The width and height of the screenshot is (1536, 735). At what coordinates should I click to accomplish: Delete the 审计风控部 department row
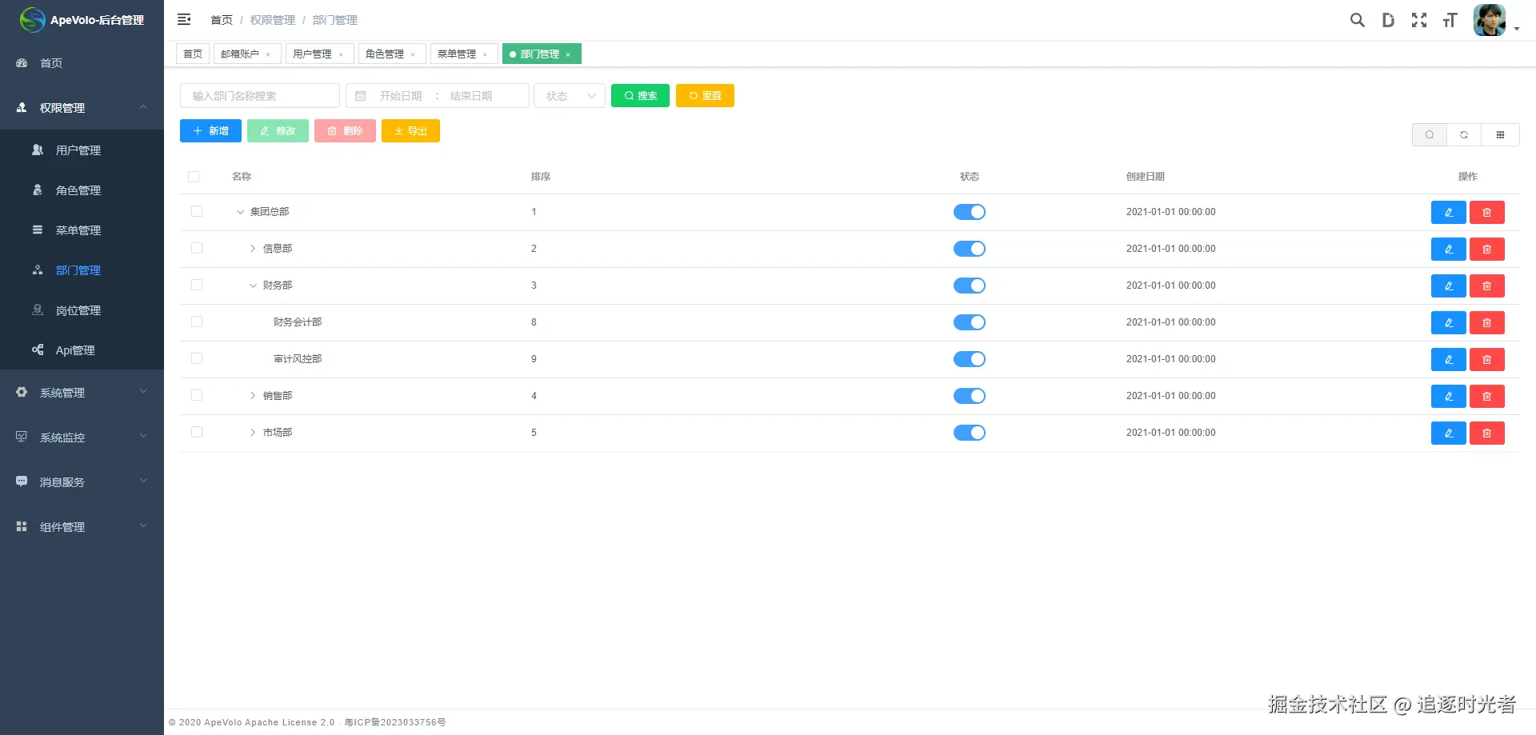pyautogui.click(x=1486, y=359)
